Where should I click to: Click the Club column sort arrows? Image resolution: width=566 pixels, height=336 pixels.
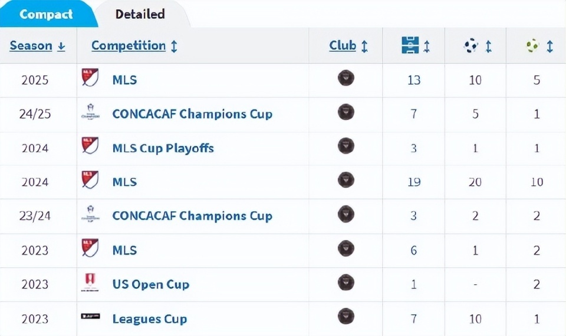pyautogui.click(x=364, y=46)
